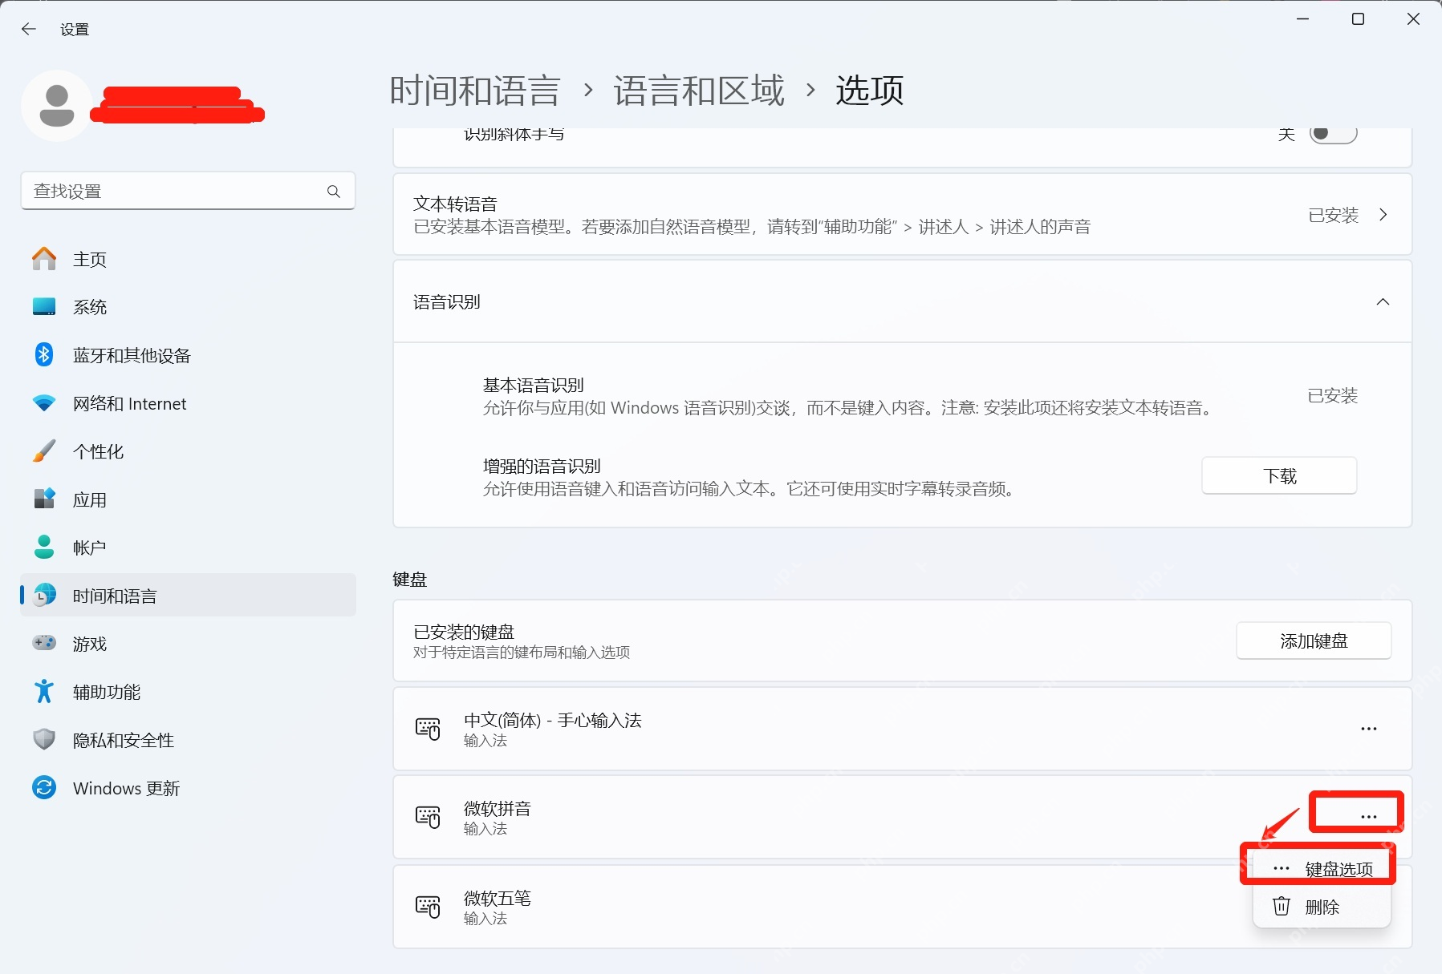Go back with the arrow icon
This screenshot has width=1442, height=974.
[x=29, y=30]
